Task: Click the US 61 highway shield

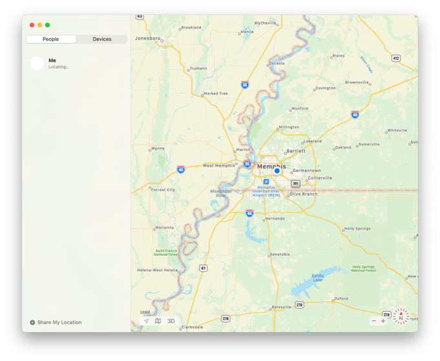Action: tap(204, 268)
